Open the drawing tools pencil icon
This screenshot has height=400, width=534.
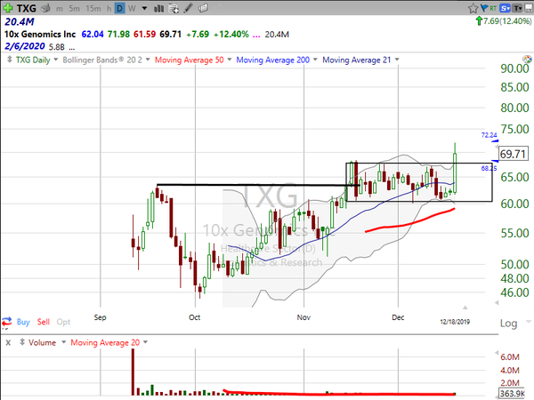coord(188,8)
